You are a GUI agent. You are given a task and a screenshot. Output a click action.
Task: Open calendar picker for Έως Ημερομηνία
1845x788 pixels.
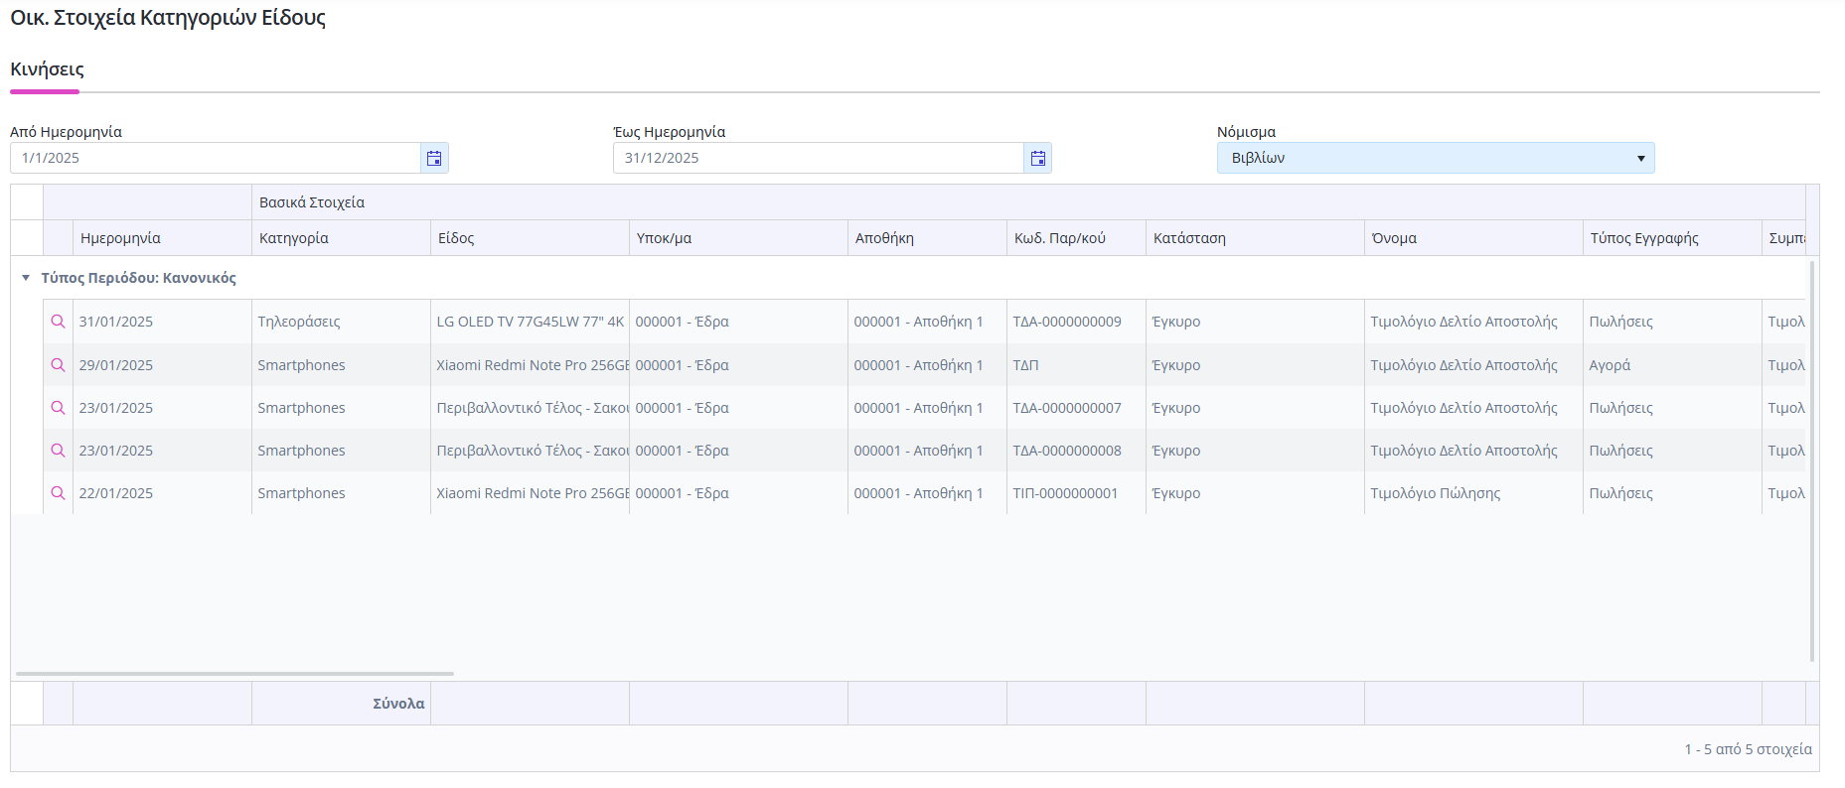pos(1037,158)
